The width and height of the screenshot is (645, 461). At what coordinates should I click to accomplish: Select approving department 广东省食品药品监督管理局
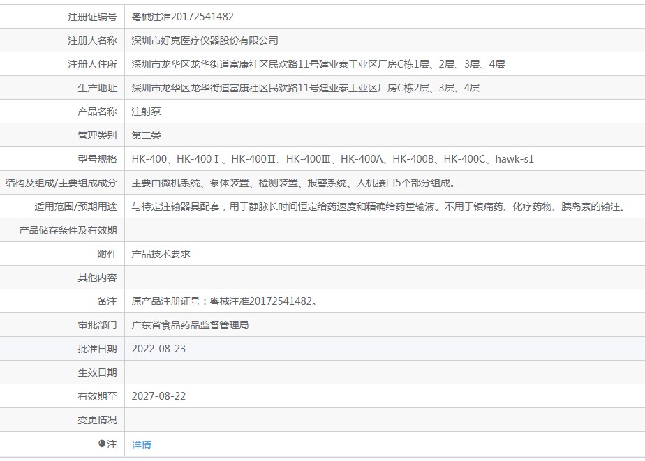click(x=190, y=326)
